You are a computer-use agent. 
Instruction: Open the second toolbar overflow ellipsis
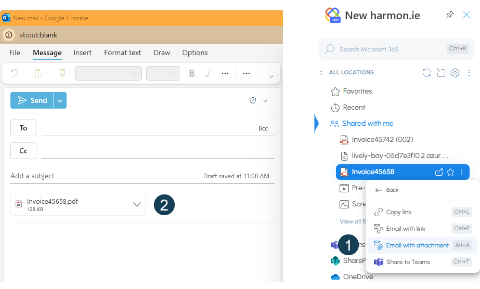tap(247, 73)
